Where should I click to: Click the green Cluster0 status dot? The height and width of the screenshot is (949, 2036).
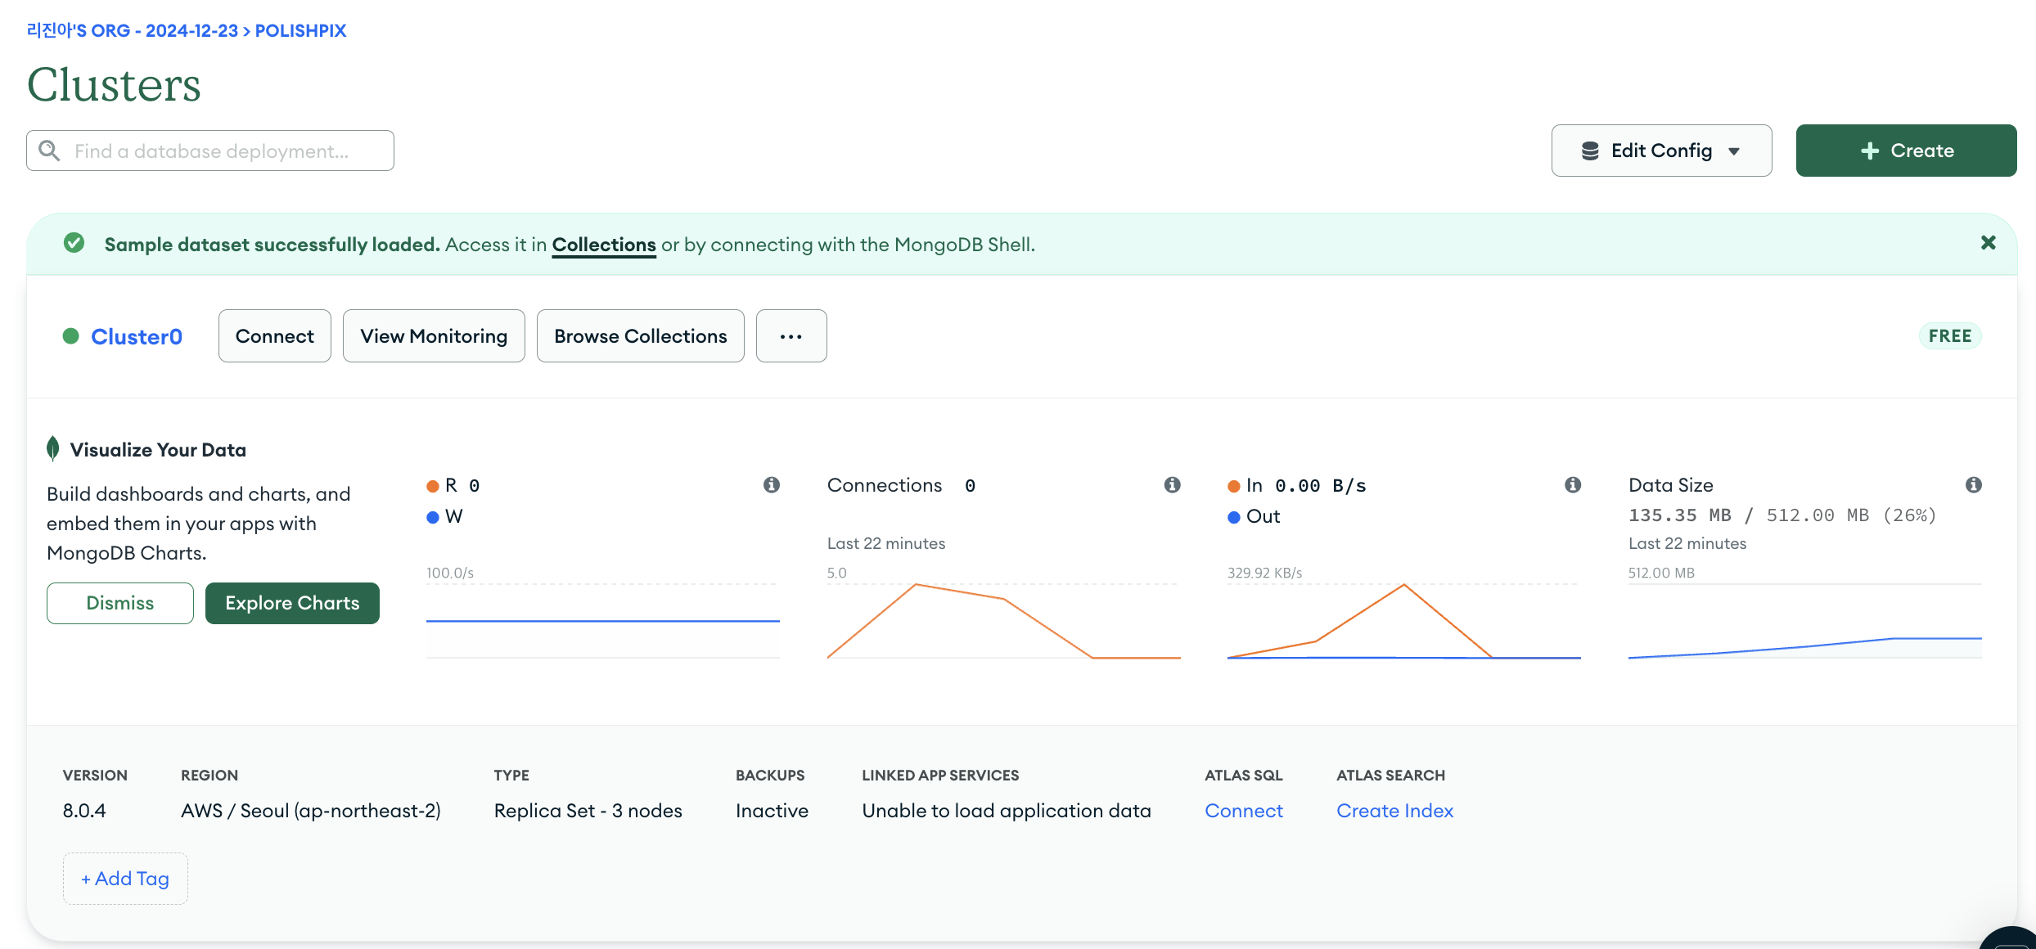pos(71,336)
